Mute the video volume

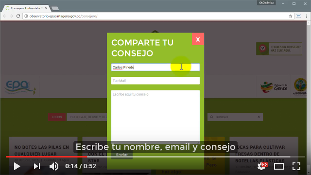(54, 166)
